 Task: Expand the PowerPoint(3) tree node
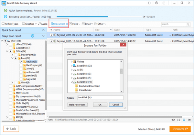[12, 55]
